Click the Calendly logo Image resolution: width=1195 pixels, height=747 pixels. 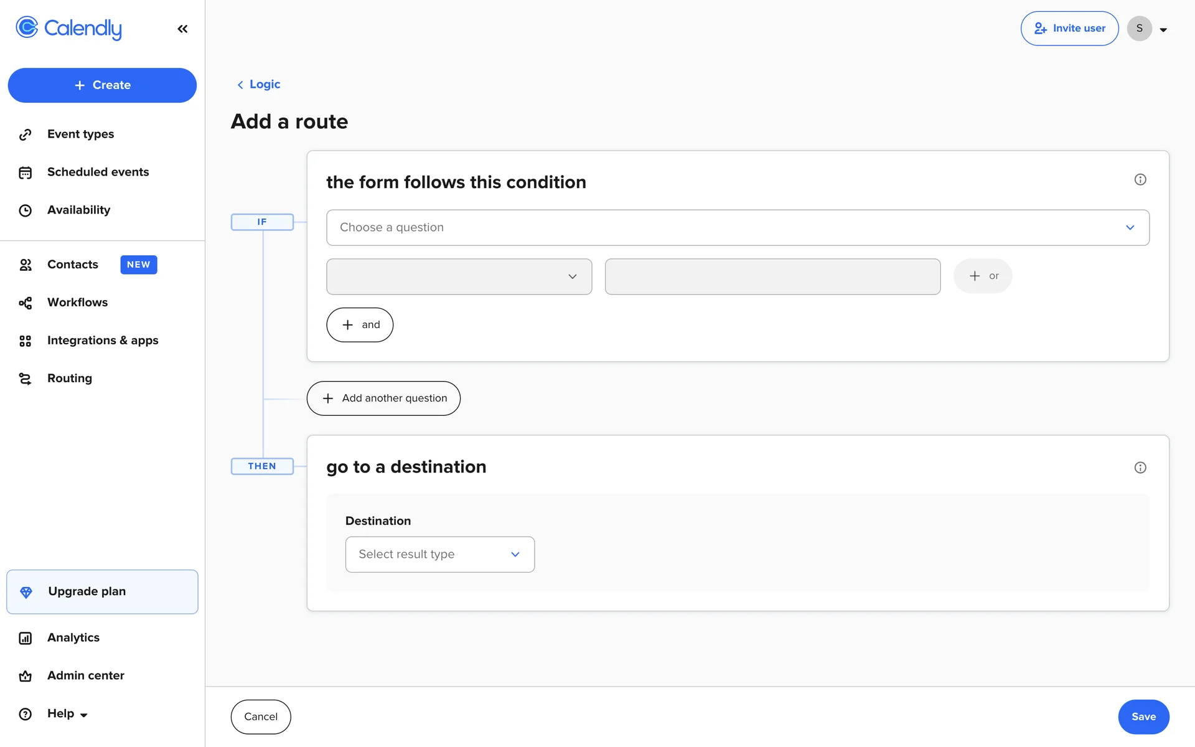click(x=68, y=28)
